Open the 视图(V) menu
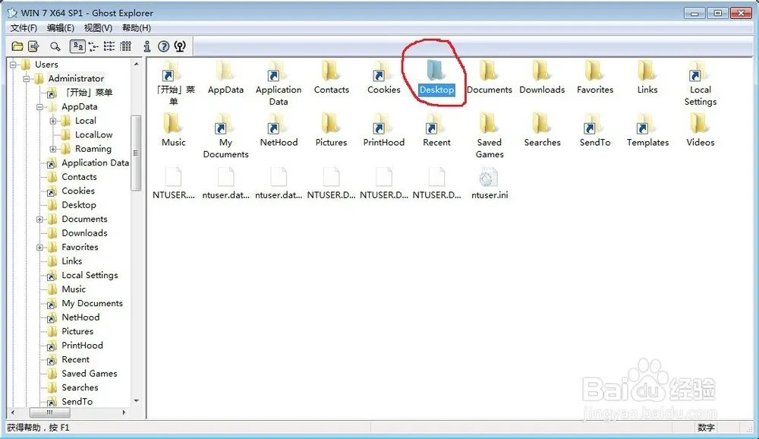 pyautogui.click(x=98, y=28)
